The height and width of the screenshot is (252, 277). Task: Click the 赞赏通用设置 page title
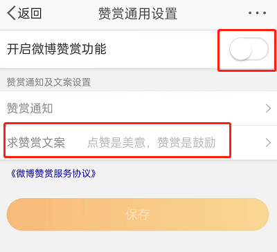click(x=138, y=13)
